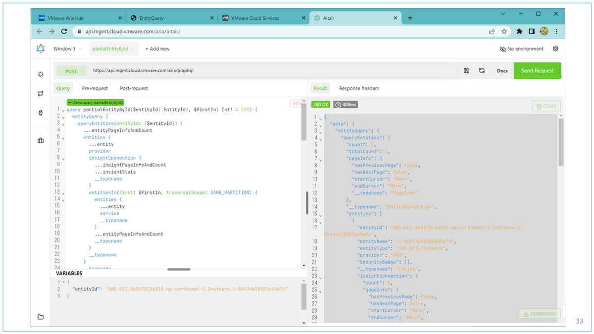Open Altair settings gear icon
The height and width of the screenshot is (334, 594).
[x=555, y=49]
